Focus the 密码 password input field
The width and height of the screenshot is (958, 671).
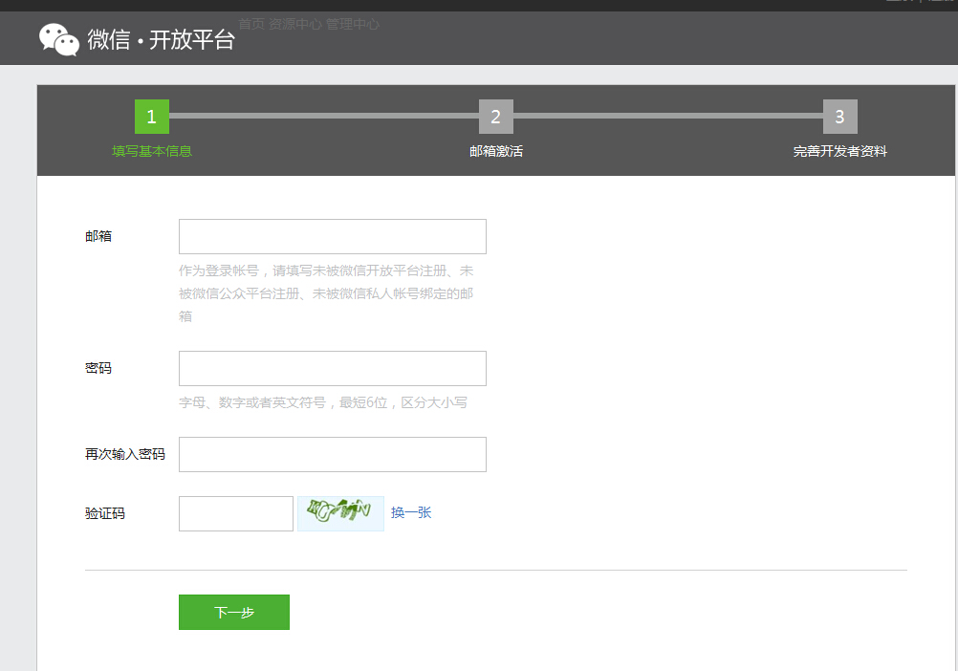pyautogui.click(x=333, y=368)
